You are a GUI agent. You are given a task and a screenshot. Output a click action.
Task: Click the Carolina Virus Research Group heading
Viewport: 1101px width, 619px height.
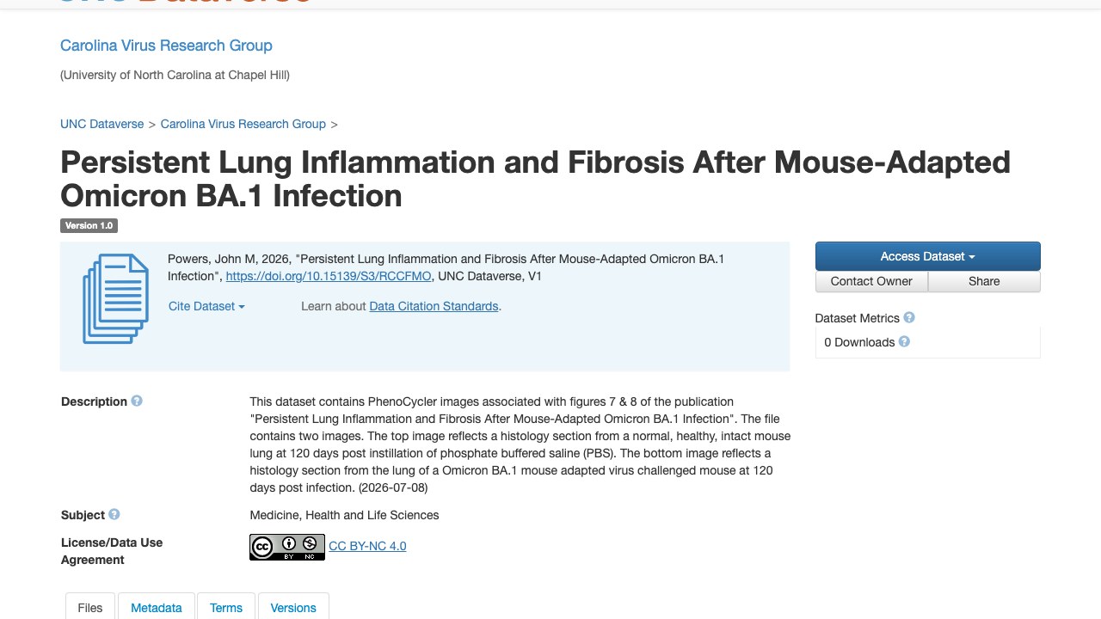point(166,46)
